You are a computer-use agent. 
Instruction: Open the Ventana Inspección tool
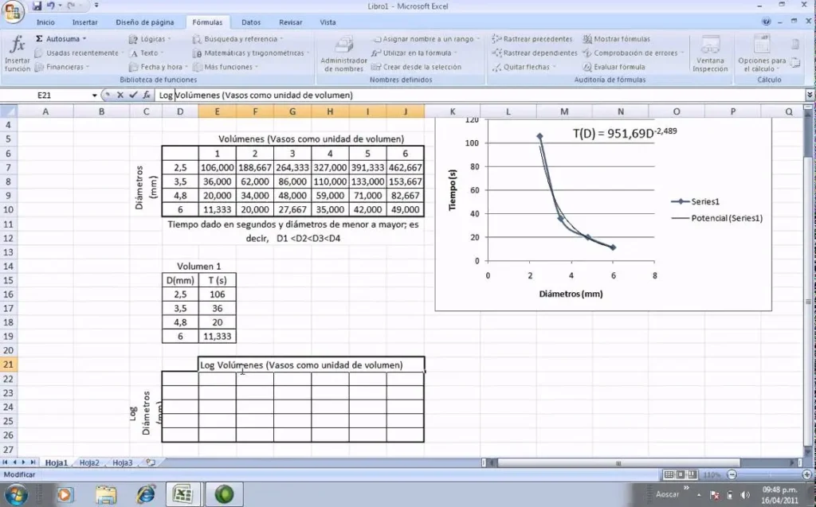(x=710, y=54)
